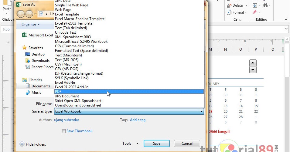Image resolution: width=290 pixels, height=152 pixels.
Task: Choose SYLK (Symbolic Link) format
Action: pyautogui.click(x=129, y=78)
